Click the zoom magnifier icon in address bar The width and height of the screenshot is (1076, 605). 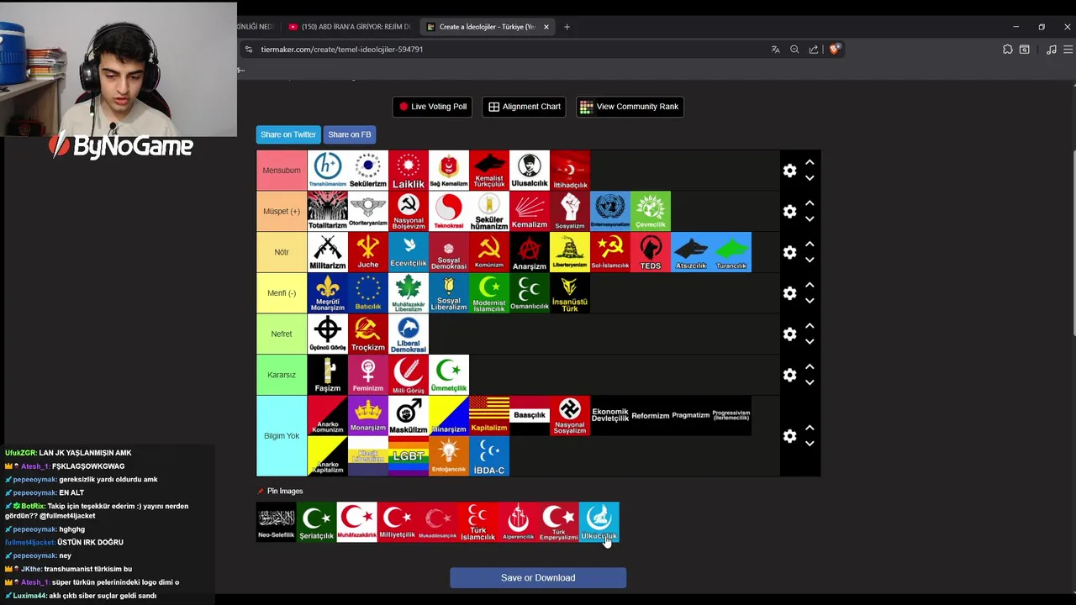pyautogui.click(x=794, y=50)
